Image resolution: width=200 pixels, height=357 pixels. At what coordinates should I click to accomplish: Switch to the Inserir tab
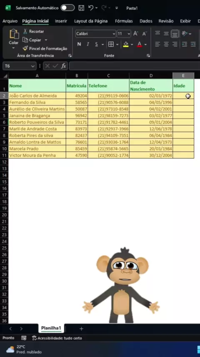pyautogui.click(x=61, y=21)
